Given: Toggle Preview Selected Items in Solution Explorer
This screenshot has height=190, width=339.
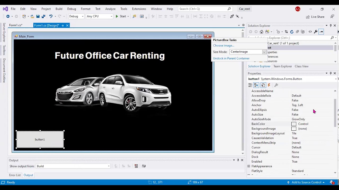Looking at the screenshot, I should pos(321,32).
